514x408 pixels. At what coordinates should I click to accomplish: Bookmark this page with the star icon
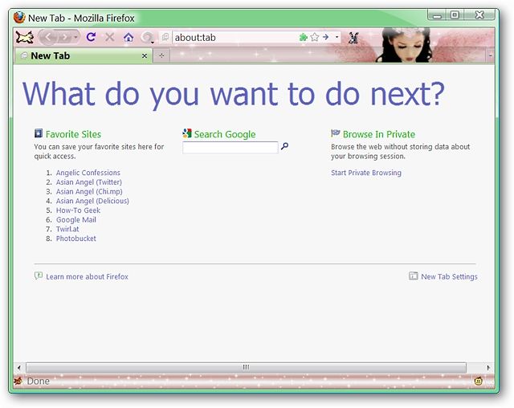coord(315,37)
